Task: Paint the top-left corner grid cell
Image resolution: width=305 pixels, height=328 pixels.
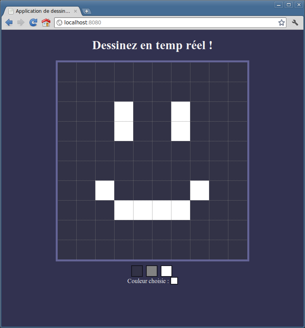Action: click(x=67, y=72)
